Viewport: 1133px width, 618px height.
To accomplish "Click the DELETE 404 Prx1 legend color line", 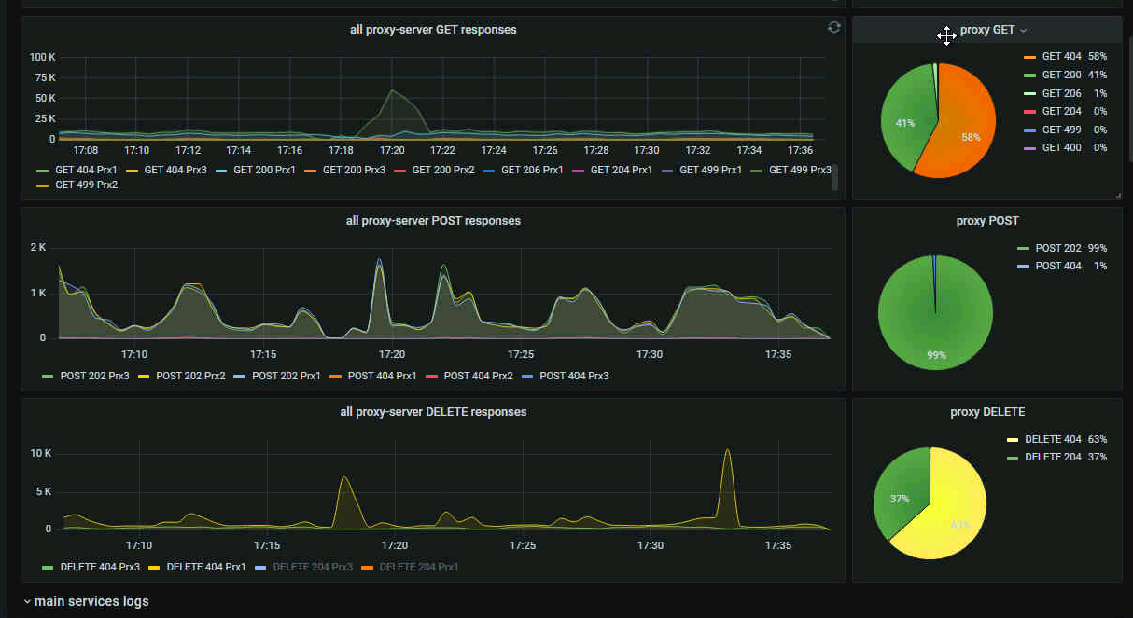I will tap(155, 568).
